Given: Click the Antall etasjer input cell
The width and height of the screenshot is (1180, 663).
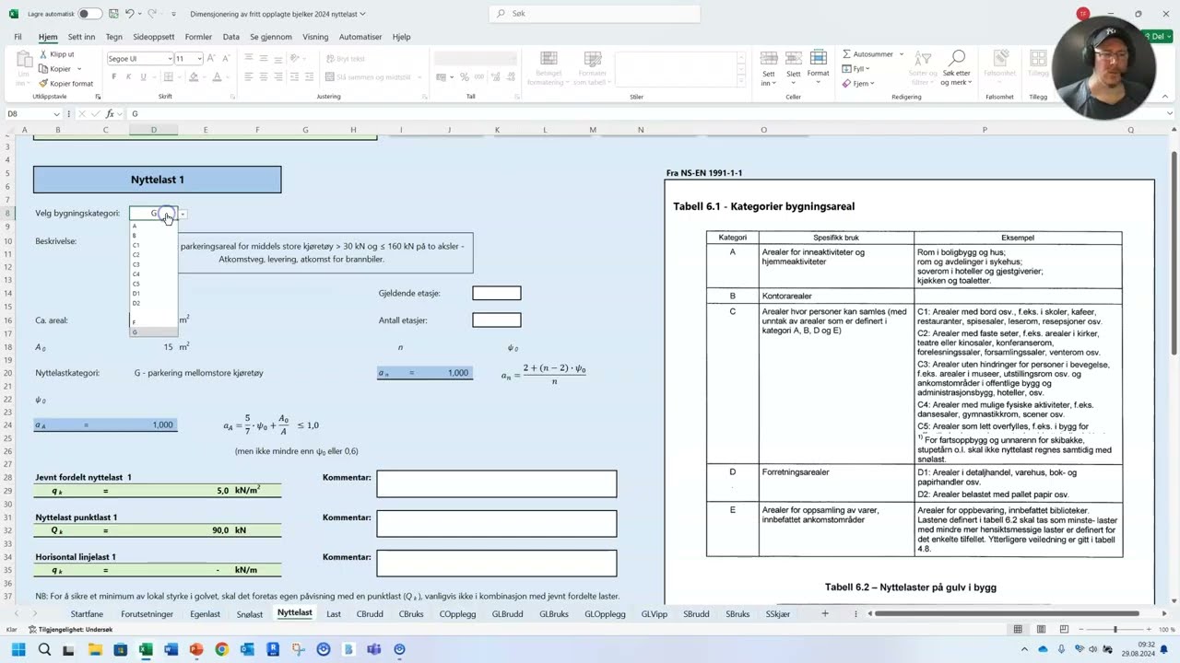Looking at the screenshot, I should tap(497, 320).
